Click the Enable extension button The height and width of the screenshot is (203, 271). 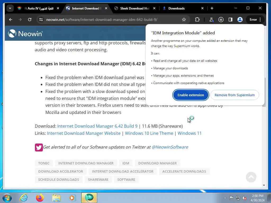click(191, 95)
